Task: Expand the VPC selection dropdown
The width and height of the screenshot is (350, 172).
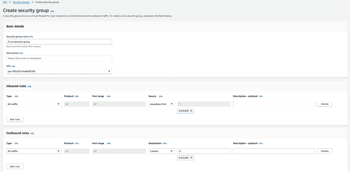Action: 59,71
